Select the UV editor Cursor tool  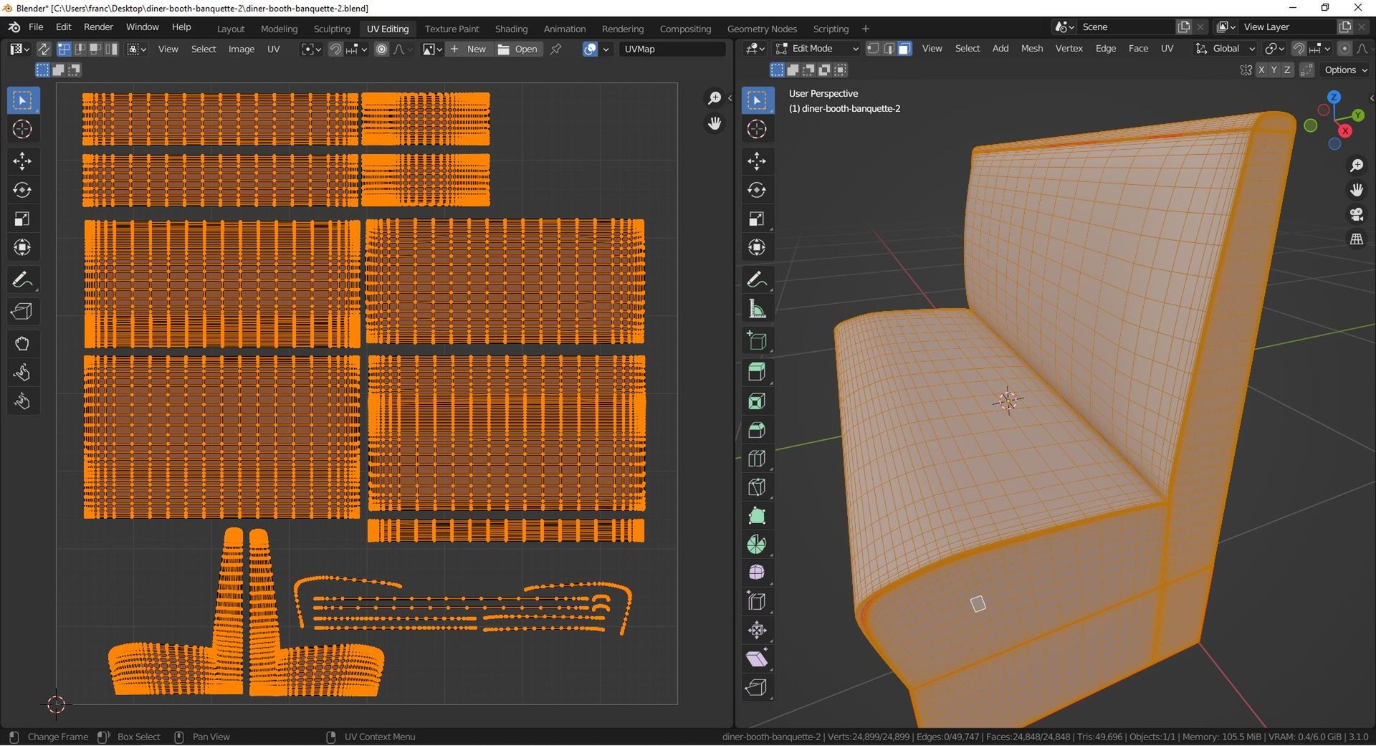(22, 129)
